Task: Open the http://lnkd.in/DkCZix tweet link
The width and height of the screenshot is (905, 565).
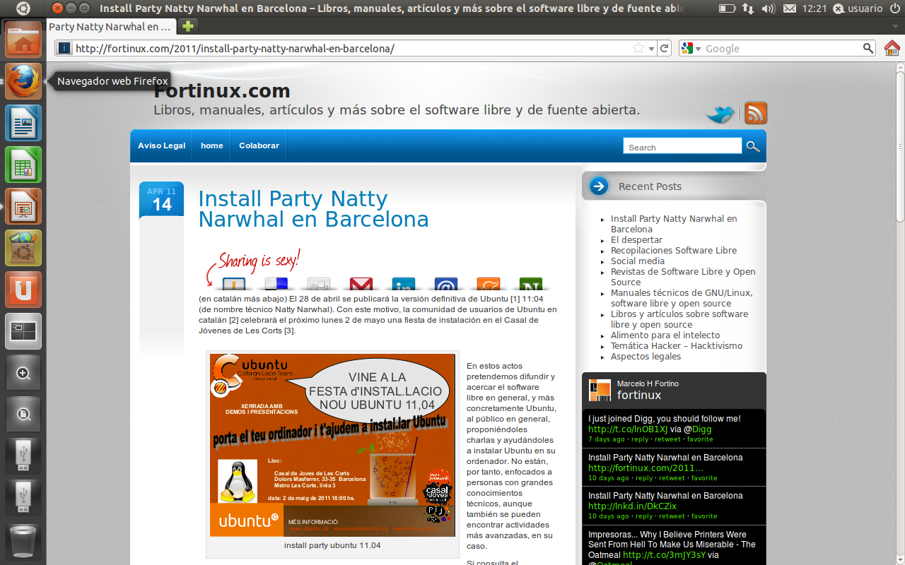Action: pos(632,506)
